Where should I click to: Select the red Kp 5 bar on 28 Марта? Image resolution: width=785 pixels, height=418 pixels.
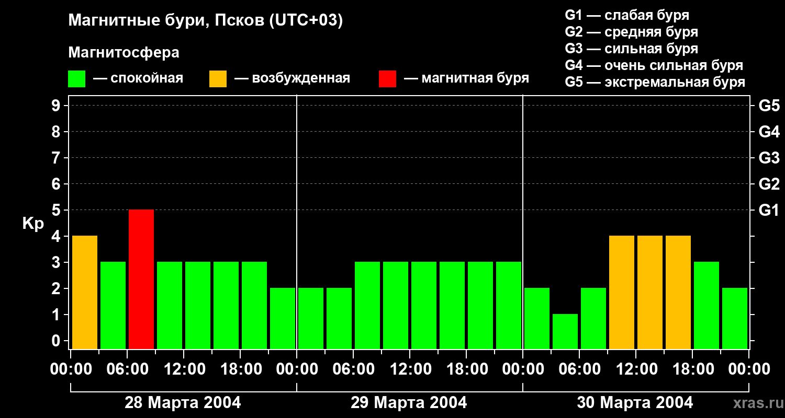[141, 279]
